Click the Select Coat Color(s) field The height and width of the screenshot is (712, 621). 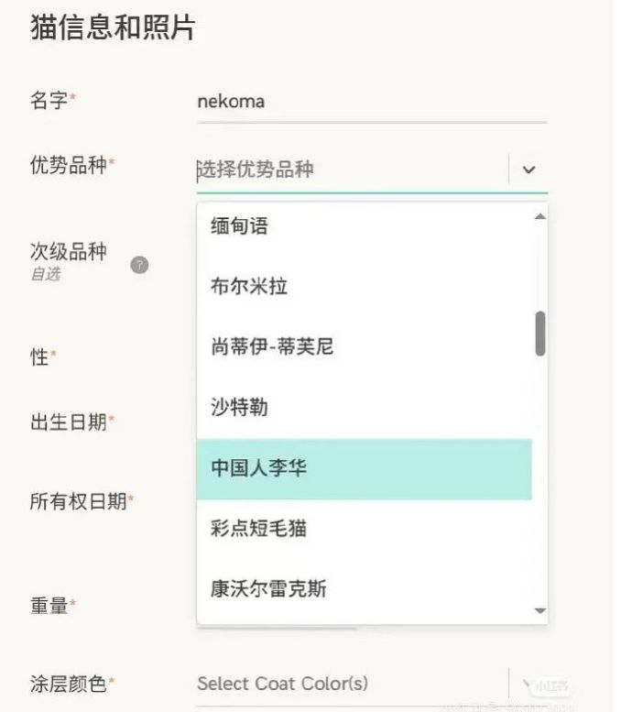pyautogui.click(x=348, y=684)
